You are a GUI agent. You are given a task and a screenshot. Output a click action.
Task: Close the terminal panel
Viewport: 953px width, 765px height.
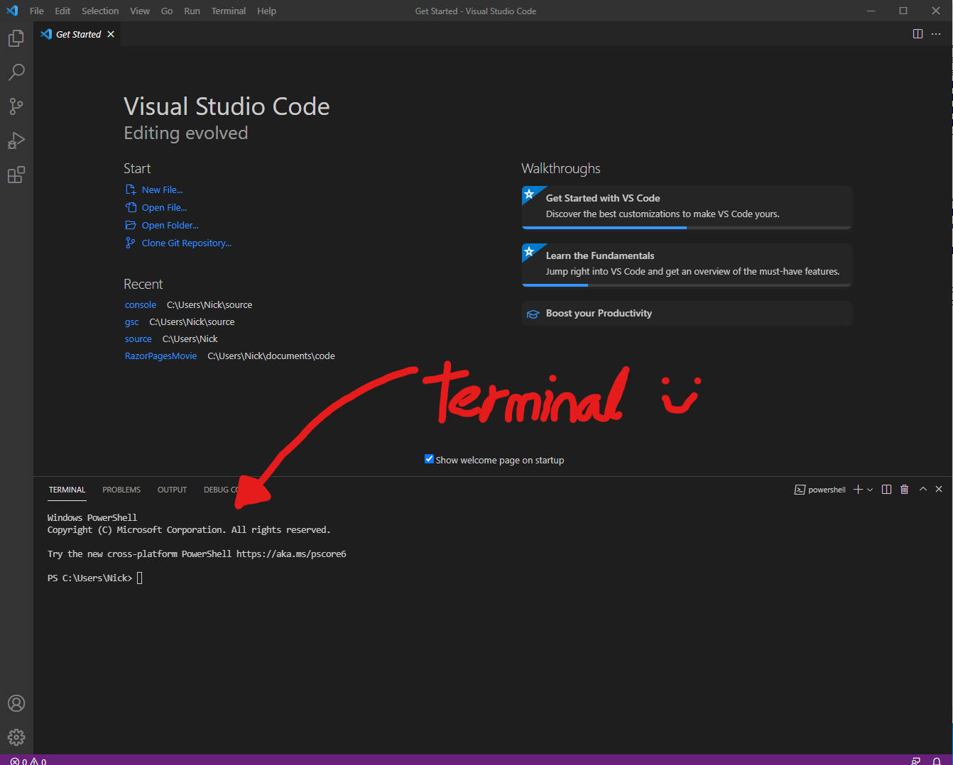coord(939,489)
